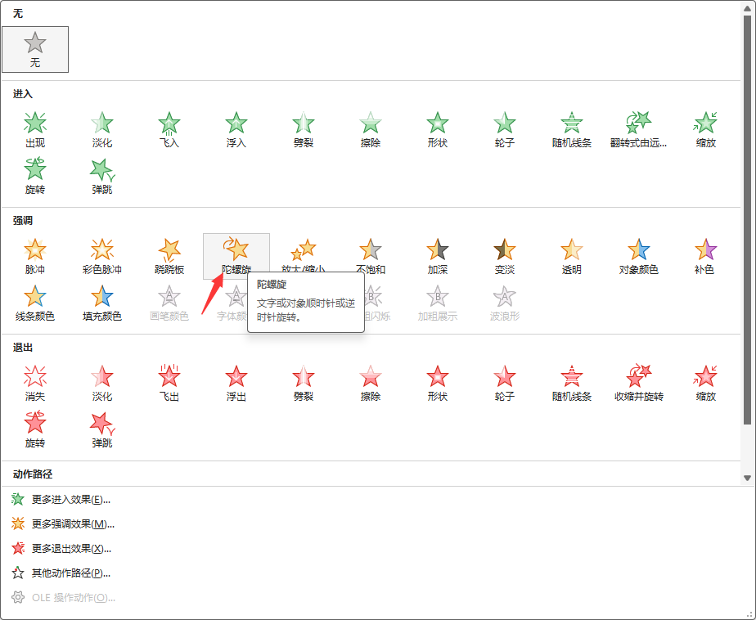
Task: Select the 不饱和 emphasis effect
Action: click(371, 257)
